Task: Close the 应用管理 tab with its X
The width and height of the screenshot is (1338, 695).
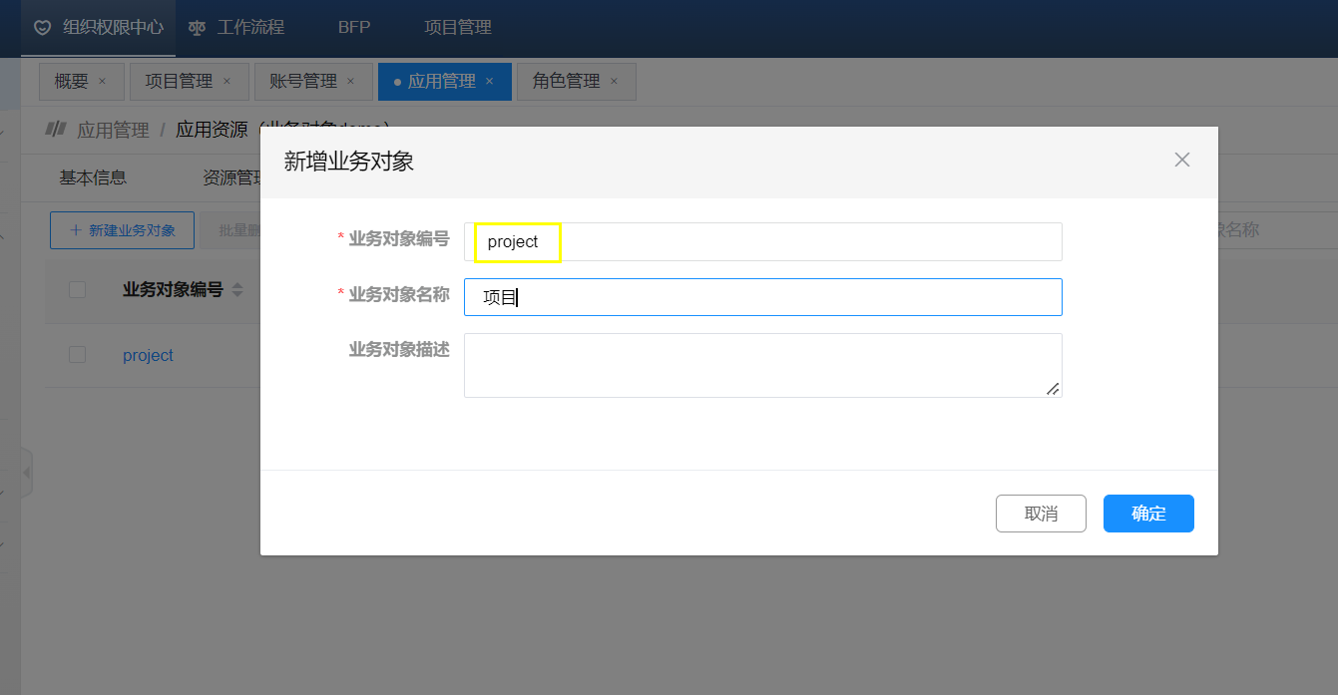Action: (489, 82)
